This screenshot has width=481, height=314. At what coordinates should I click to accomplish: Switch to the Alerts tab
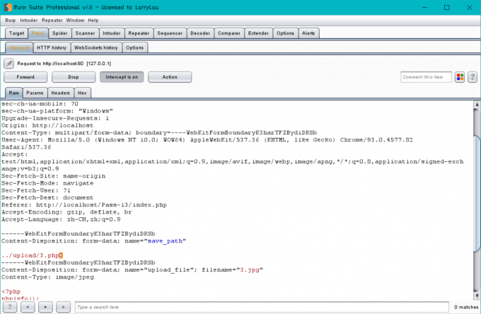[308, 33]
